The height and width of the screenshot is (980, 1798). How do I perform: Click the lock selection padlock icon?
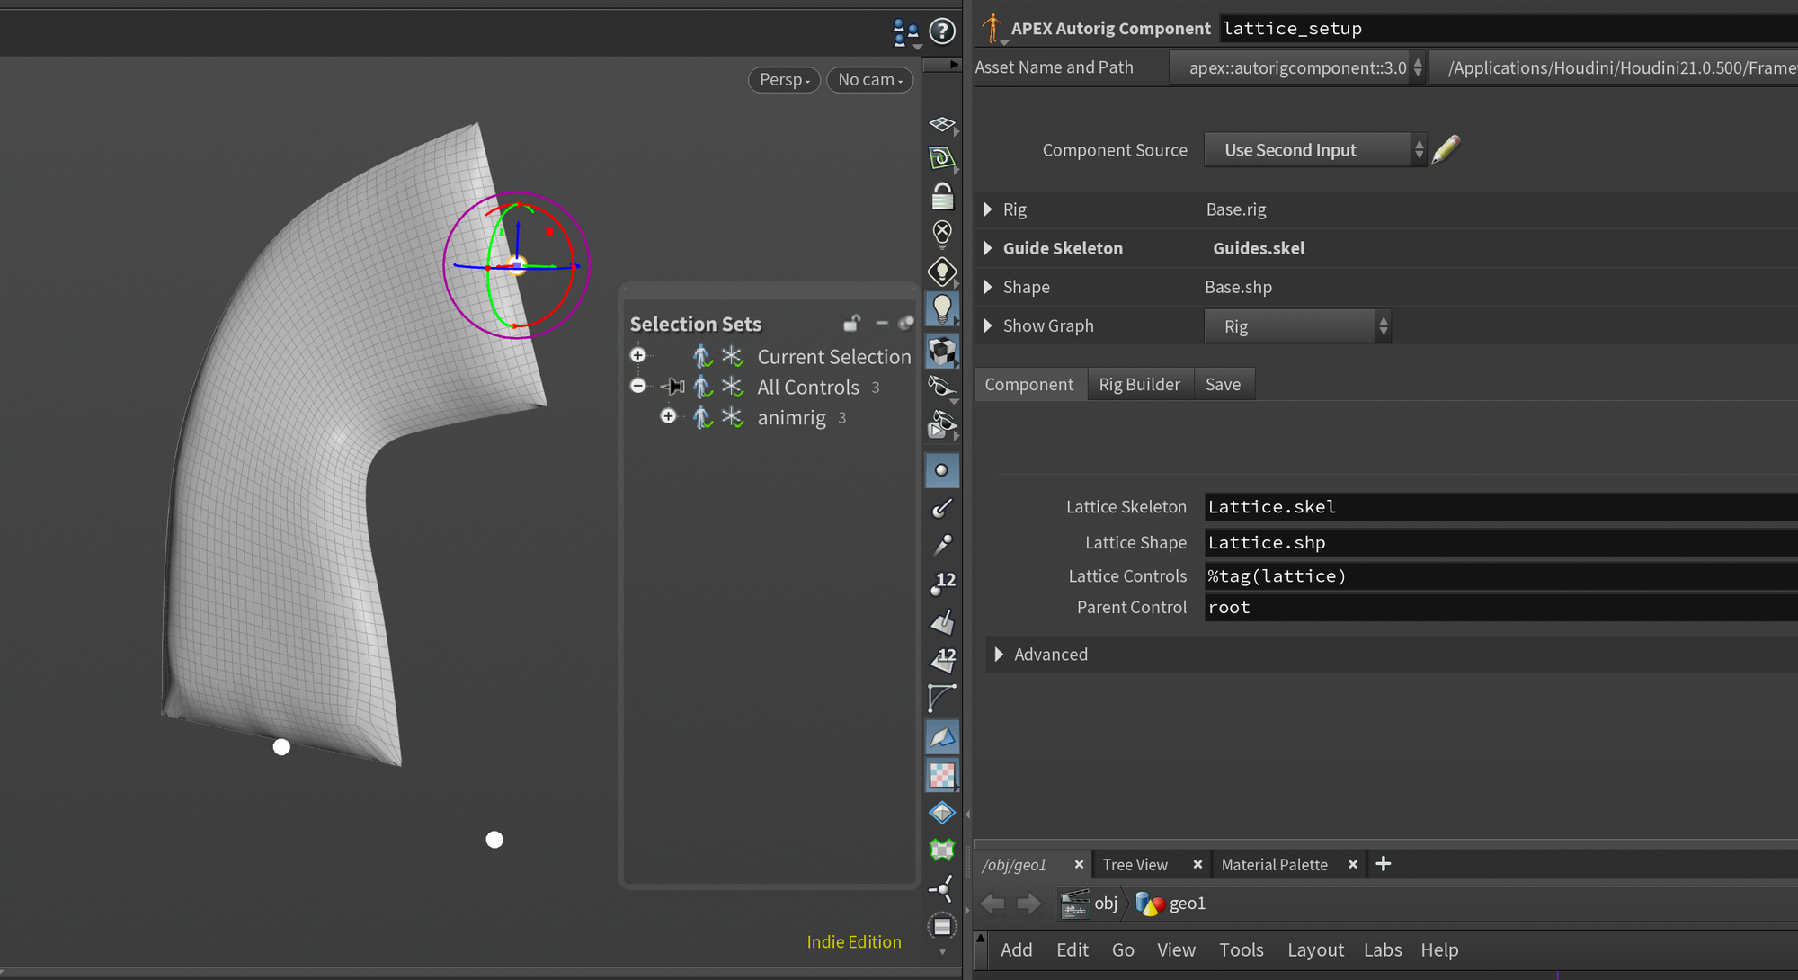click(941, 196)
